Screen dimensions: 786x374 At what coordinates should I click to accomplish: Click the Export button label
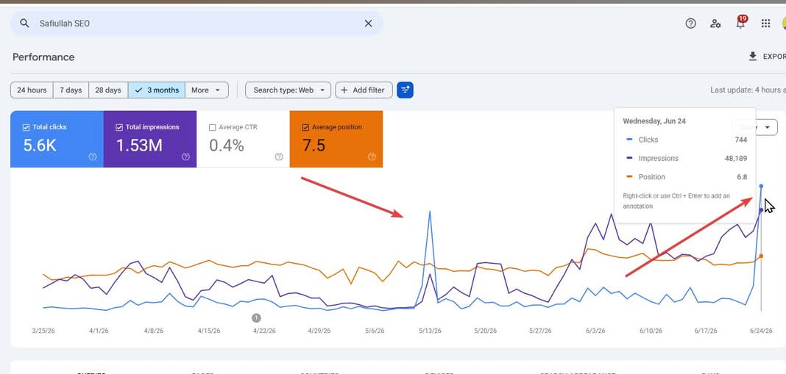[x=774, y=57]
